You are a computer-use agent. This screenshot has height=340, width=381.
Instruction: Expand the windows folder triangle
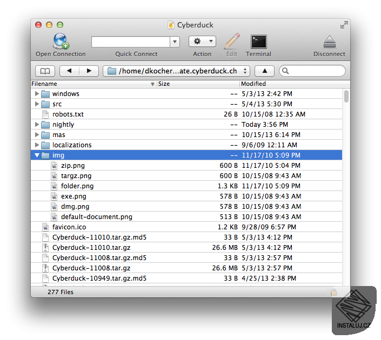37,94
